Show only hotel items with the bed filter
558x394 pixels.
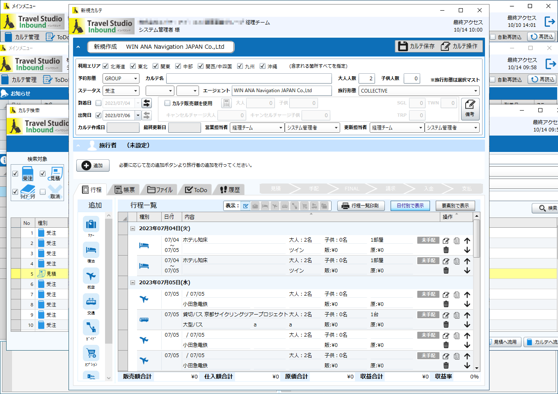[x=265, y=206]
